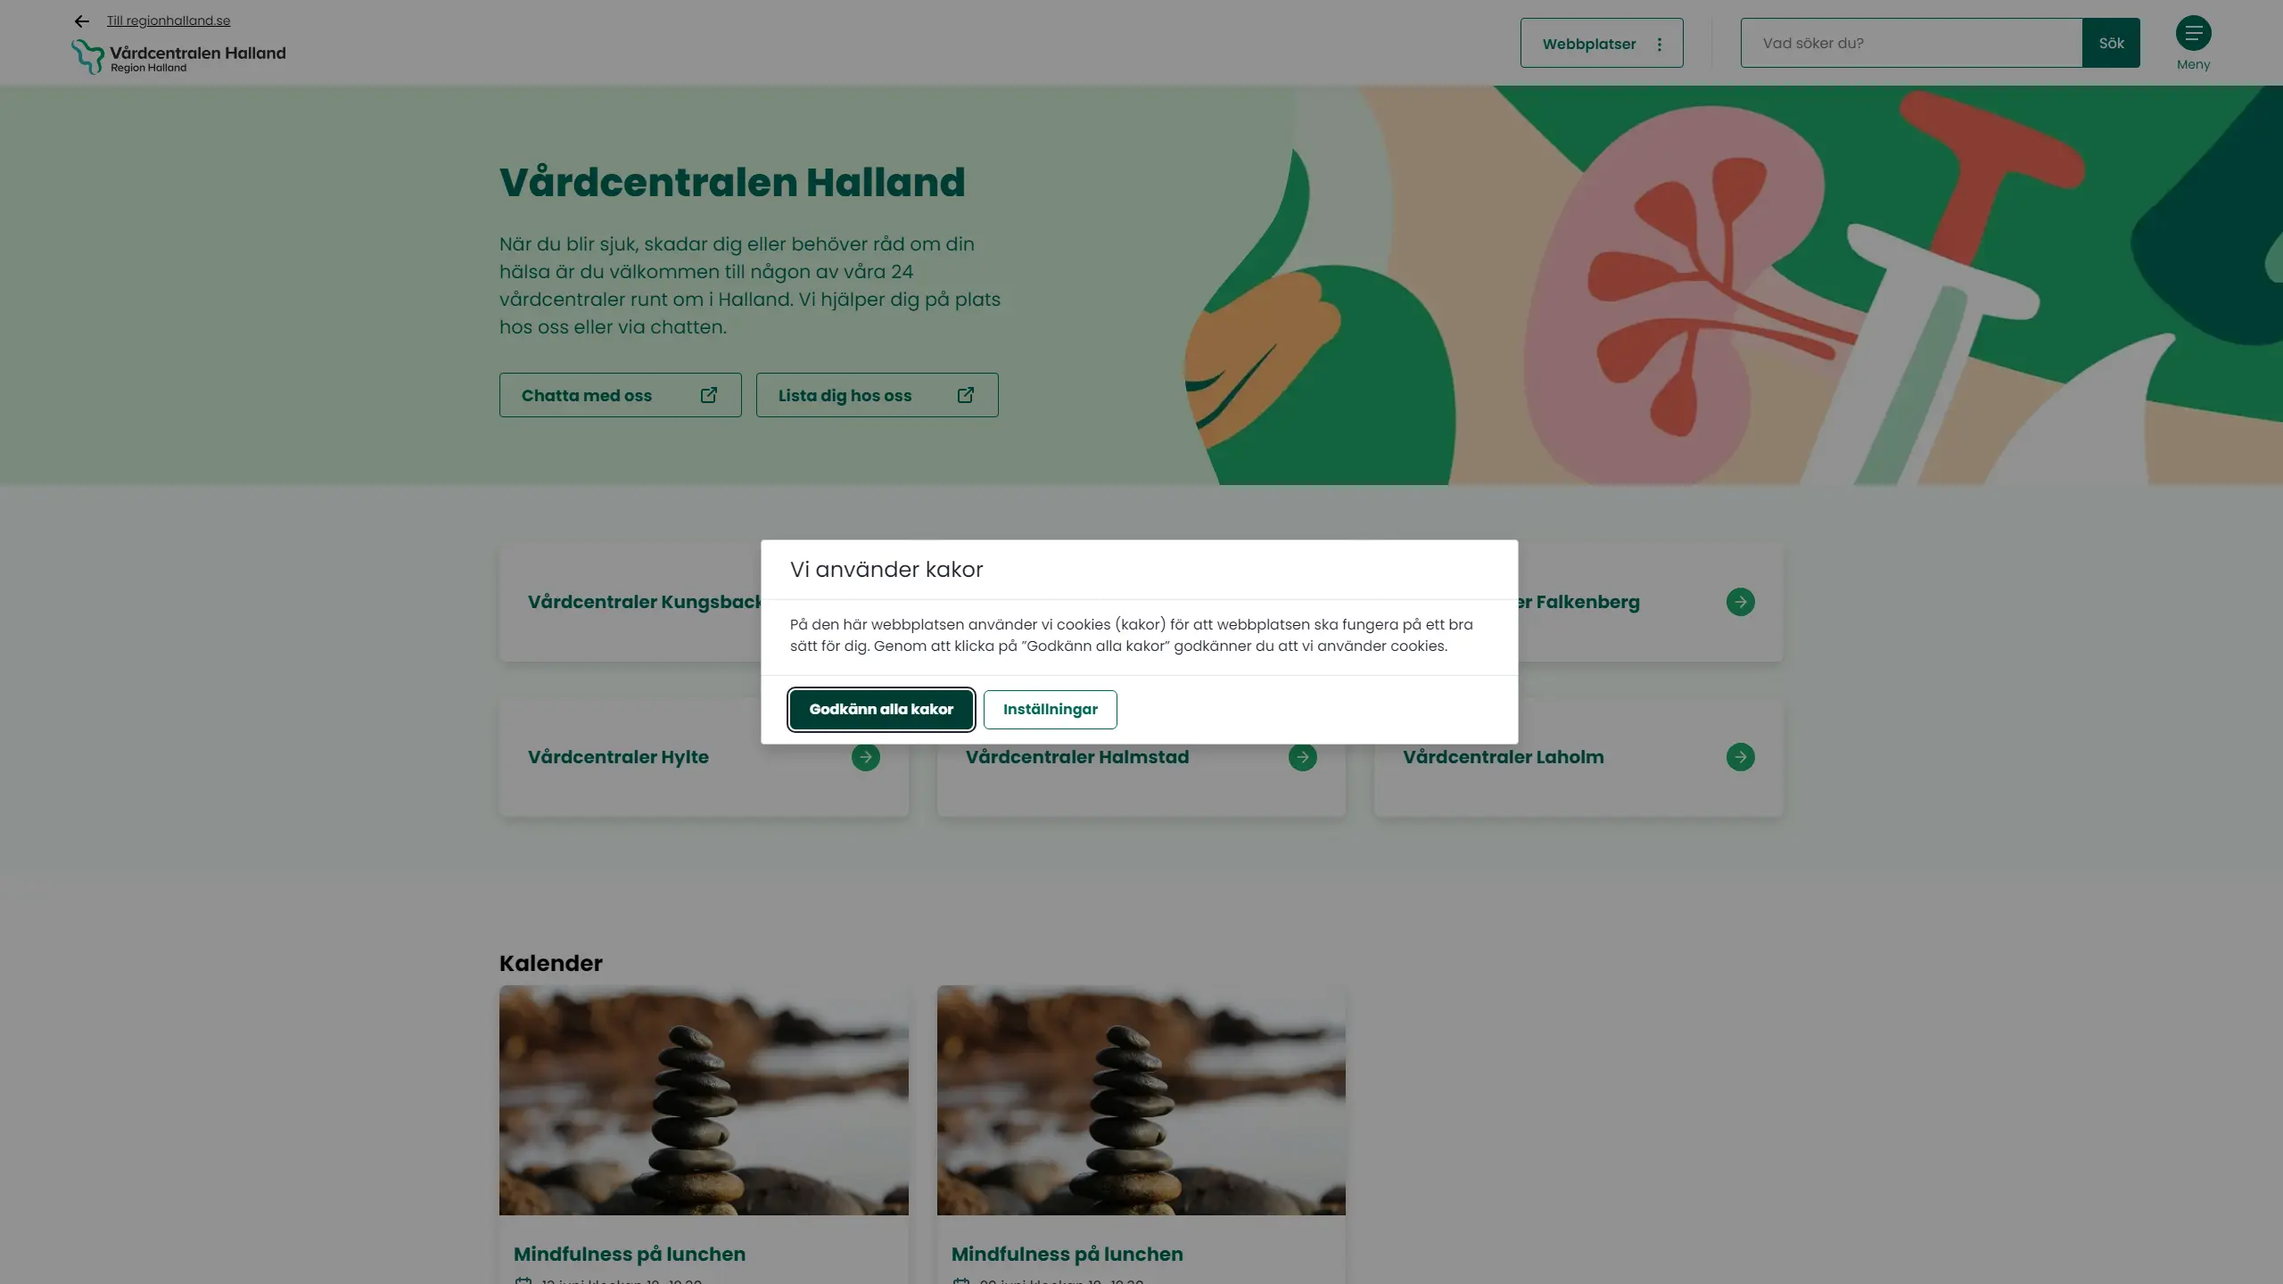
Task: Open the Vårdcentraler Kungsbacka card
Action: (x=633, y=602)
